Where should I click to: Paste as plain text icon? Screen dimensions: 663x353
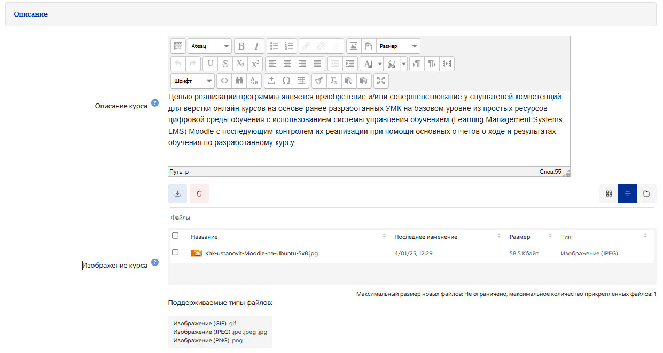(349, 81)
